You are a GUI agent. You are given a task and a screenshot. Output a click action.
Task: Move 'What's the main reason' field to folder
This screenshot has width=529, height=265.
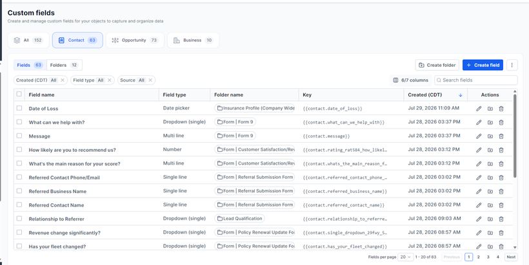click(490, 164)
